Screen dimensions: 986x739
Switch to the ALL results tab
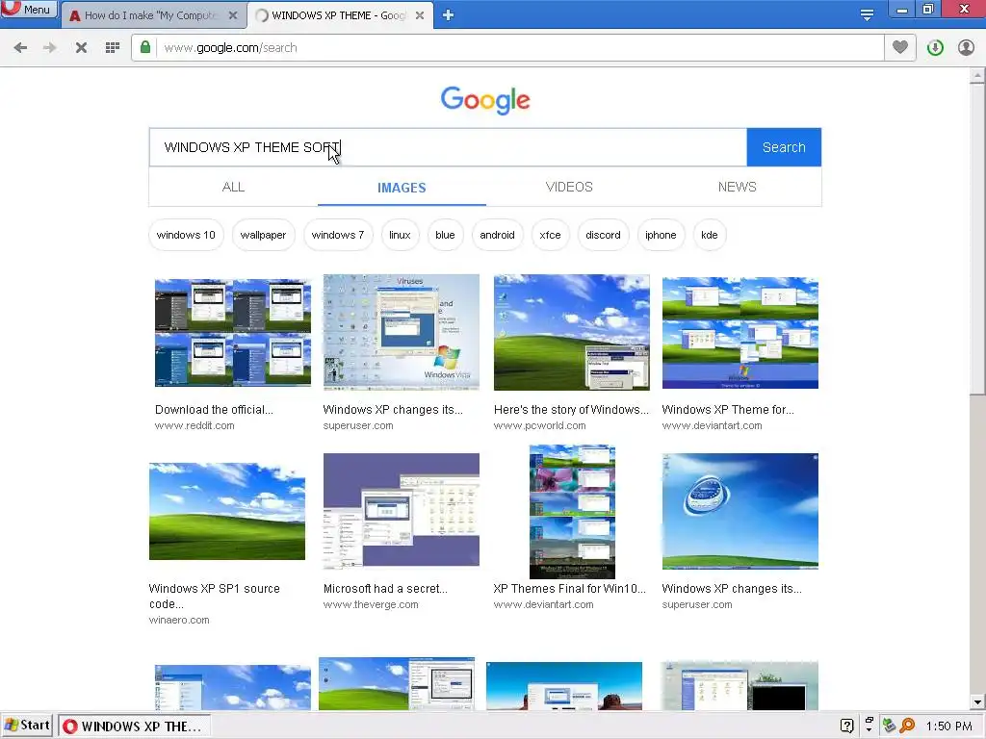click(233, 187)
